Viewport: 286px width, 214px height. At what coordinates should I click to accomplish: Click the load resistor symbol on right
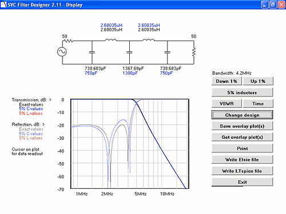tap(194, 52)
